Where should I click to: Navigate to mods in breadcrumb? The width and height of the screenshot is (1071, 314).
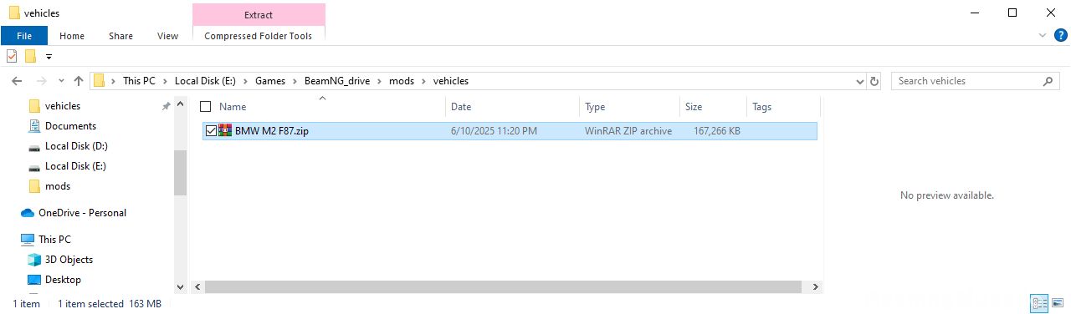(402, 81)
